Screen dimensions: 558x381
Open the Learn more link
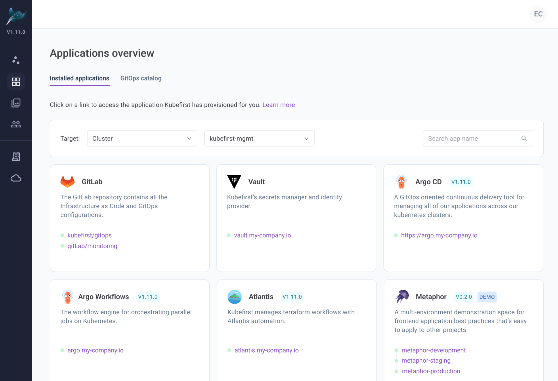278,105
